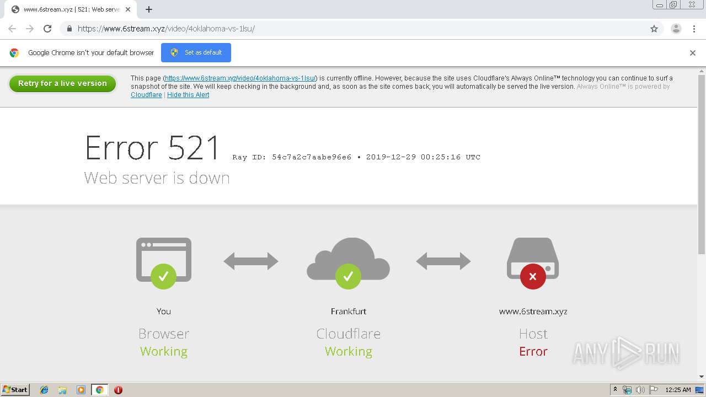Click the page scrollbar down arrow
This screenshot has height=397, width=706.
tap(702, 377)
